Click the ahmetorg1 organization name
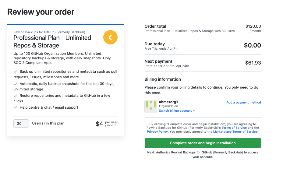283x172 pixels. 168,102
